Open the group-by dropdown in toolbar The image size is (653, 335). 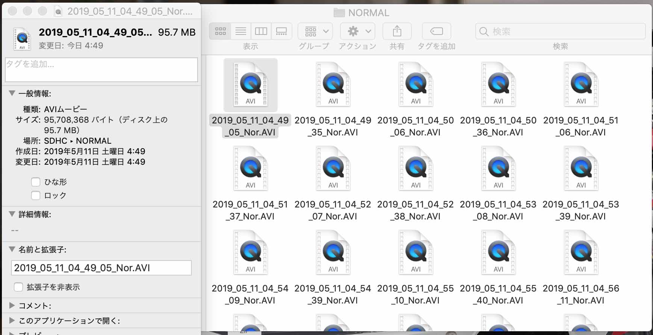click(315, 31)
